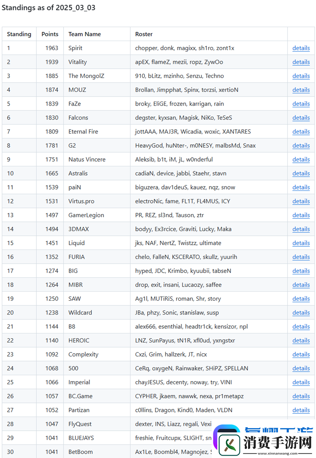Open details link for The MongolZ
This screenshot has height=458, width=316.
301,76
